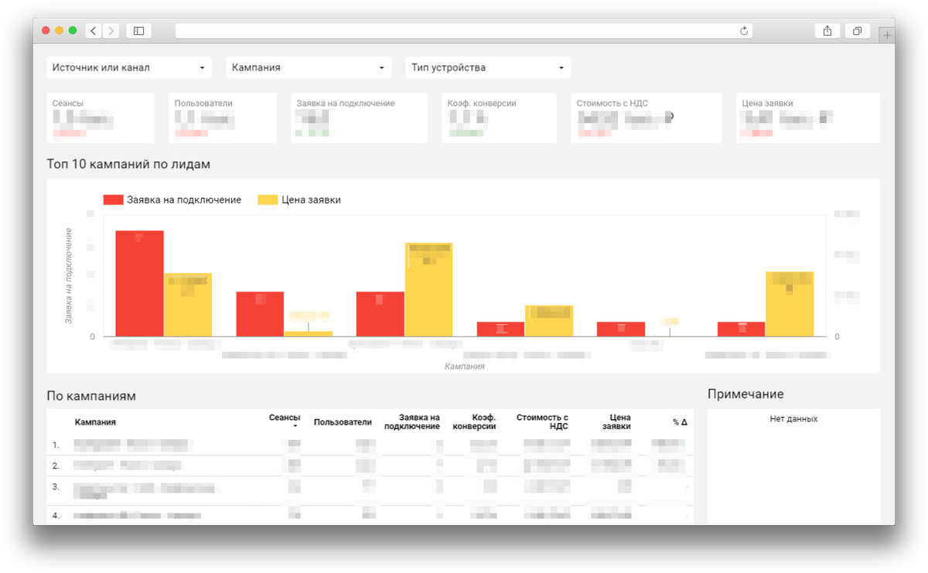The width and height of the screenshot is (928, 573).
Task: Reload the dashboard page
Action: (742, 30)
